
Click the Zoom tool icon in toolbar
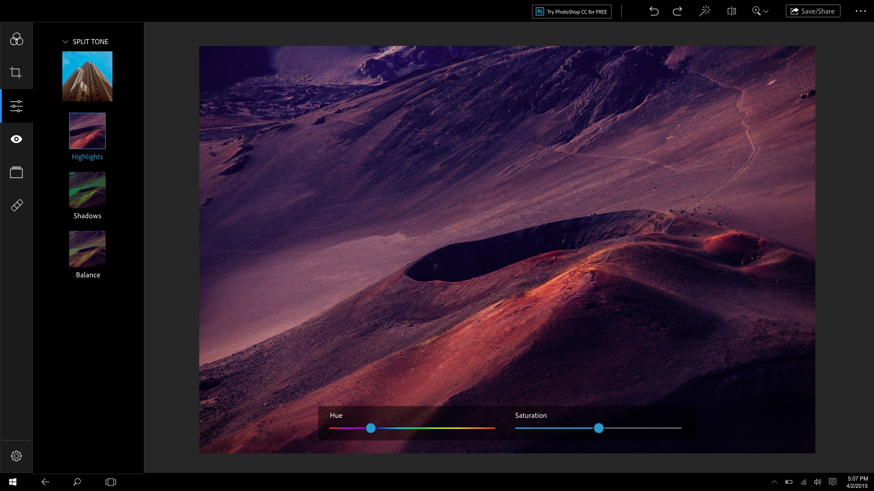[757, 11]
